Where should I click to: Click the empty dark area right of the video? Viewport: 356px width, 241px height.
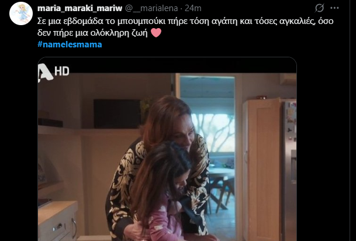323,147
